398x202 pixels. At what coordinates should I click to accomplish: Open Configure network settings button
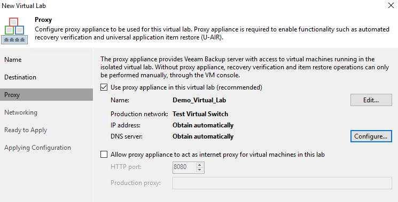tap(371, 136)
